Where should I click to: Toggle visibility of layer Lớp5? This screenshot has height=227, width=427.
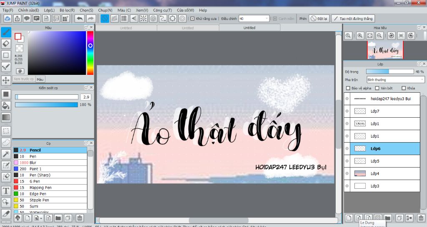(x=347, y=161)
